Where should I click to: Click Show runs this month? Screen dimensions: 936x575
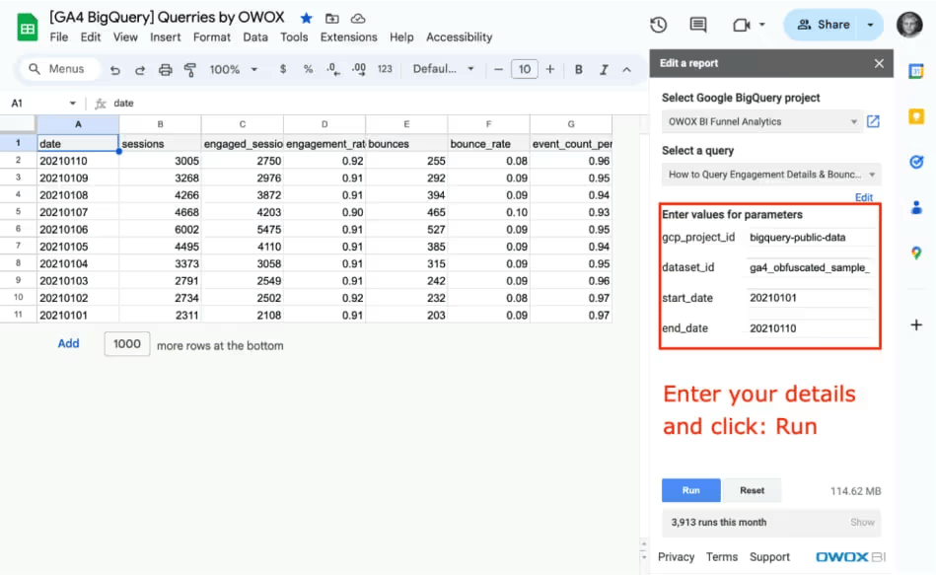coord(862,523)
